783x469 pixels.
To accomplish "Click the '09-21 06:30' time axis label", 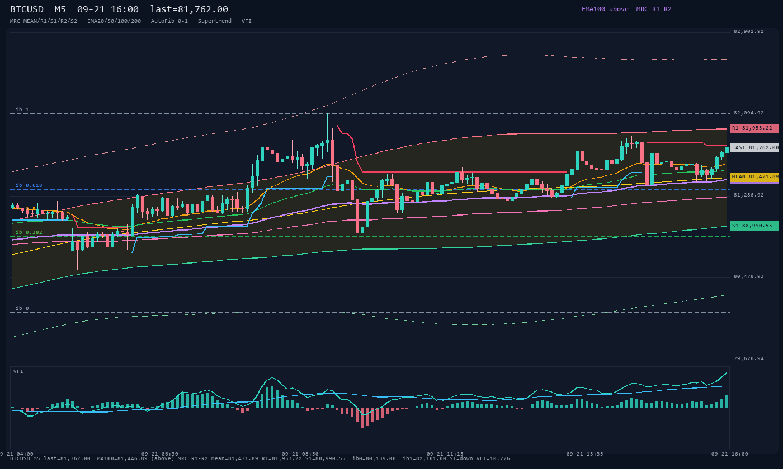I will [160, 454].
